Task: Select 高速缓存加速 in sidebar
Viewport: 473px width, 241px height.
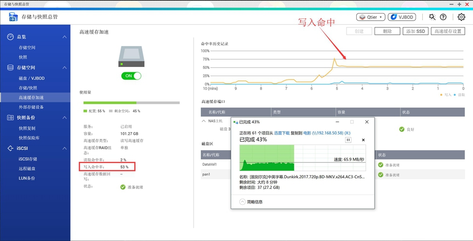Action: coord(31,97)
